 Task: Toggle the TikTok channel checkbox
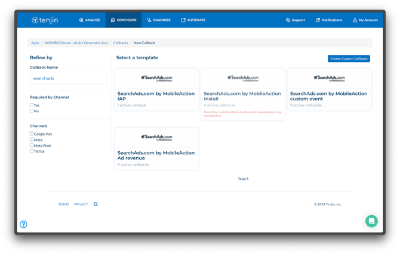[32, 151]
